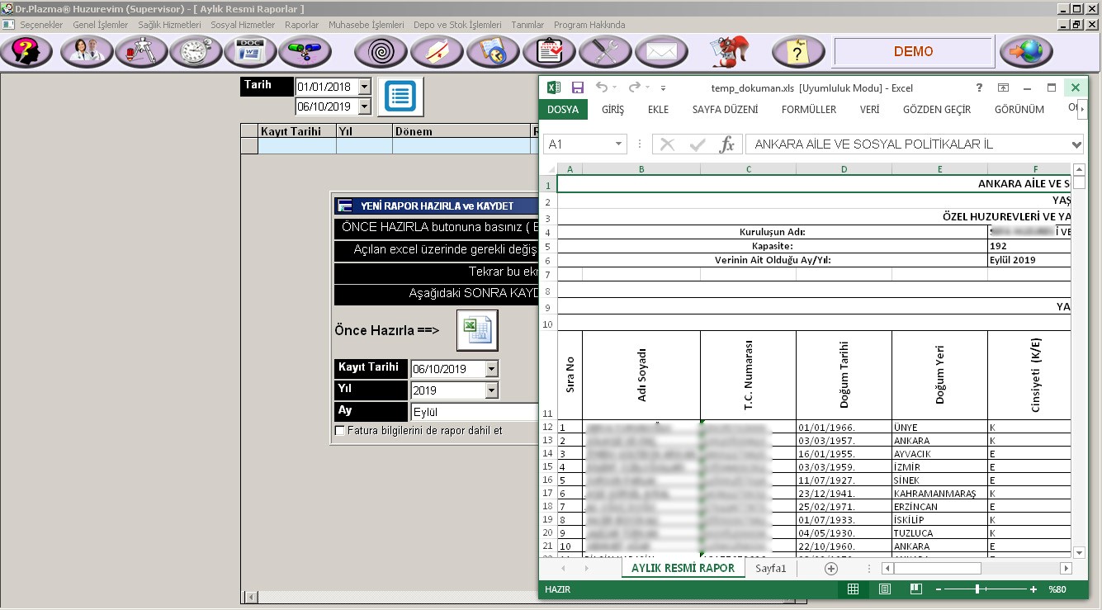Click the Ay field showing Eylül

475,412
